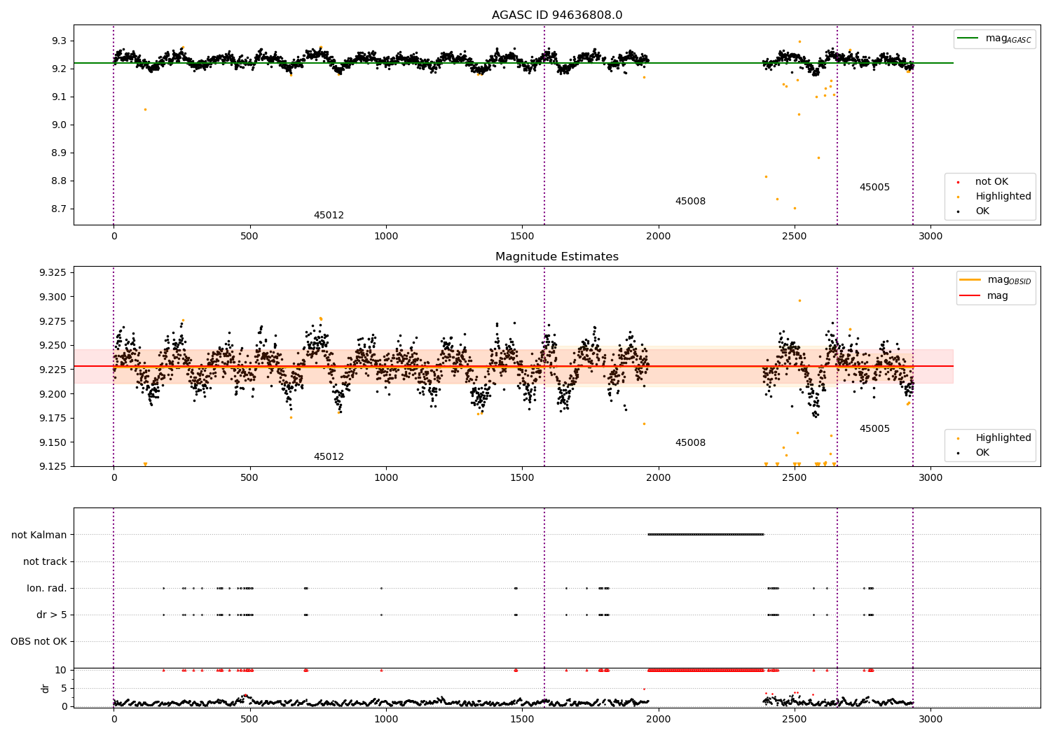Click y-tick 9.225 on middle panel

(53, 370)
